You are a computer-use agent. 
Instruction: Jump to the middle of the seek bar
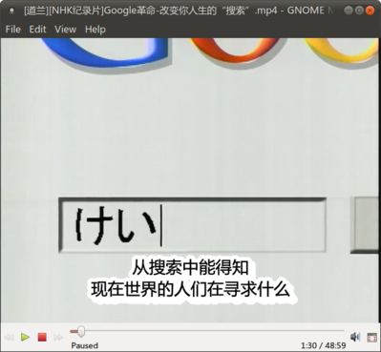pos(207,331)
